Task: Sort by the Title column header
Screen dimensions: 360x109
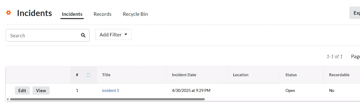Action: tap(106, 75)
